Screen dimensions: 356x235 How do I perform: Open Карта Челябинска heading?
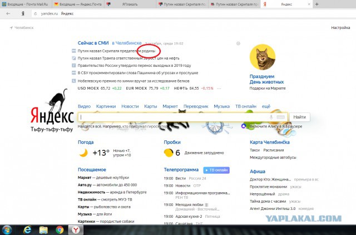click(x=269, y=142)
